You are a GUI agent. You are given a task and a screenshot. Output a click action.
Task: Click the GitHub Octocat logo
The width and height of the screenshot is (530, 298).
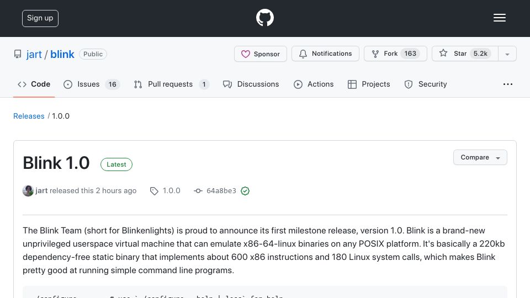pyautogui.click(x=264, y=18)
